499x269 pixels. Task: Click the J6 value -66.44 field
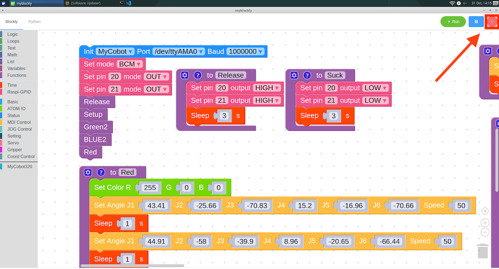coord(390,242)
